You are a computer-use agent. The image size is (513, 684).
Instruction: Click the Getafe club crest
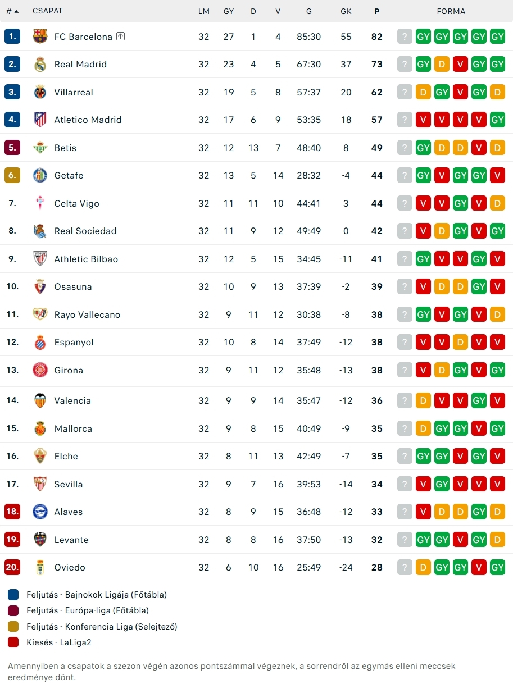point(40,175)
